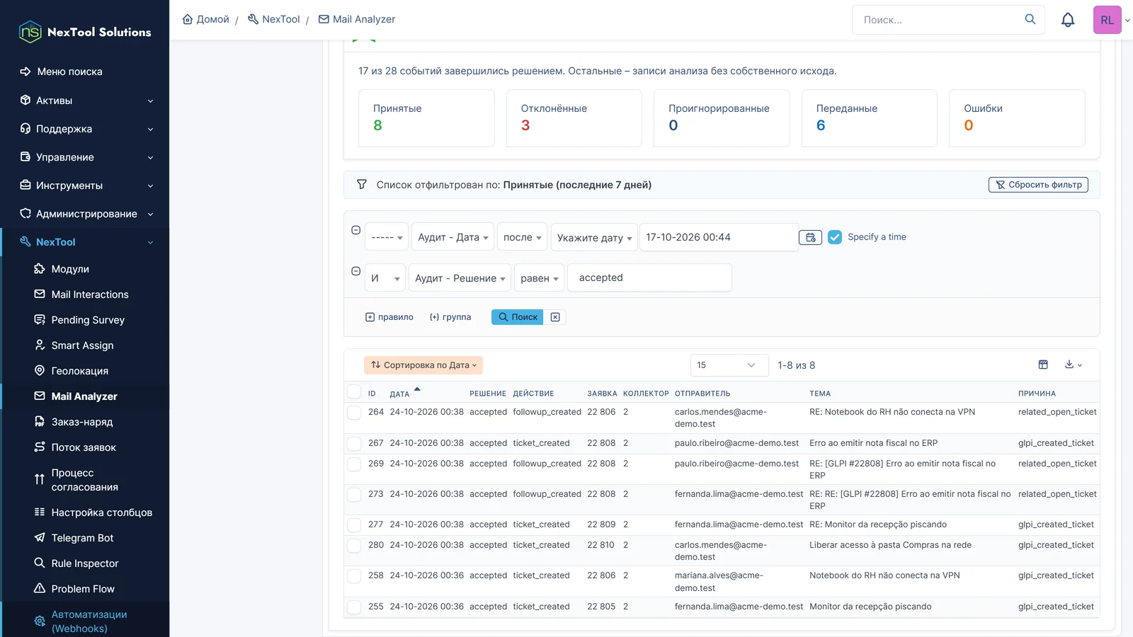This screenshot has width=1133, height=637.
Task: Check the row with ID 264
Action: 354,412
